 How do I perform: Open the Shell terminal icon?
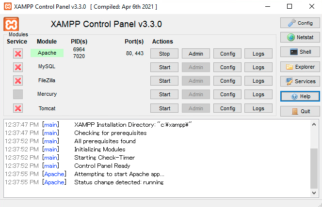coord(300,52)
